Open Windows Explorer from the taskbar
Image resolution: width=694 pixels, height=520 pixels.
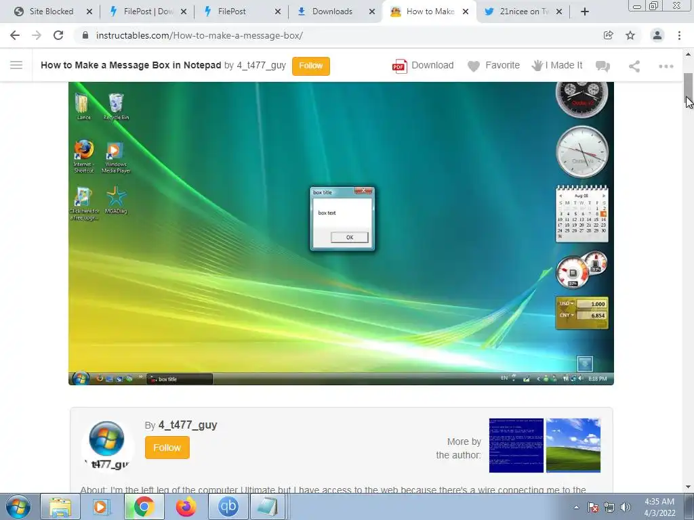click(x=60, y=506)
